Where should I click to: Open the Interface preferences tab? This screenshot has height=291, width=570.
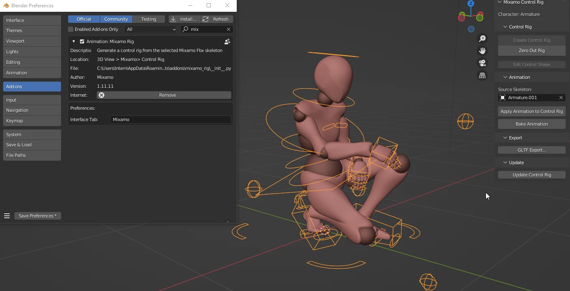32,20
